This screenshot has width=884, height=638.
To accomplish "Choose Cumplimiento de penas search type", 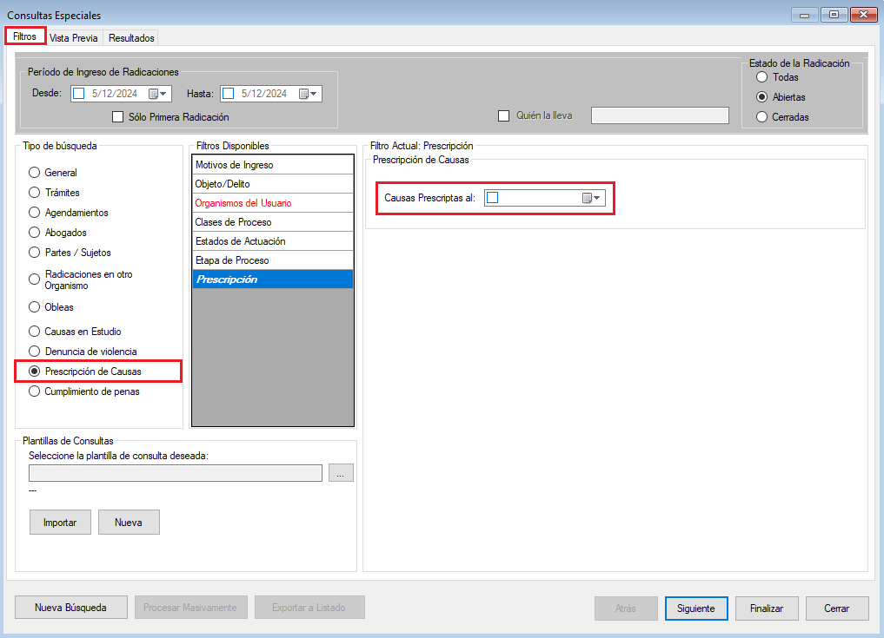I will [35, 391].
